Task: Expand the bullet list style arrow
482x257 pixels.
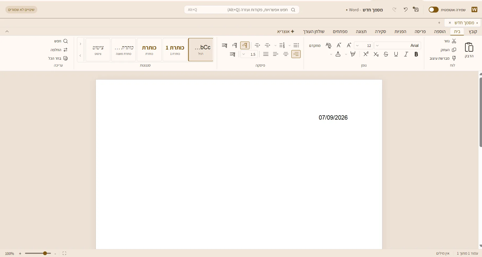Action: pos(289,46)
